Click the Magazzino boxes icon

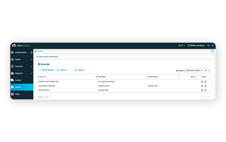pos(12,73)
